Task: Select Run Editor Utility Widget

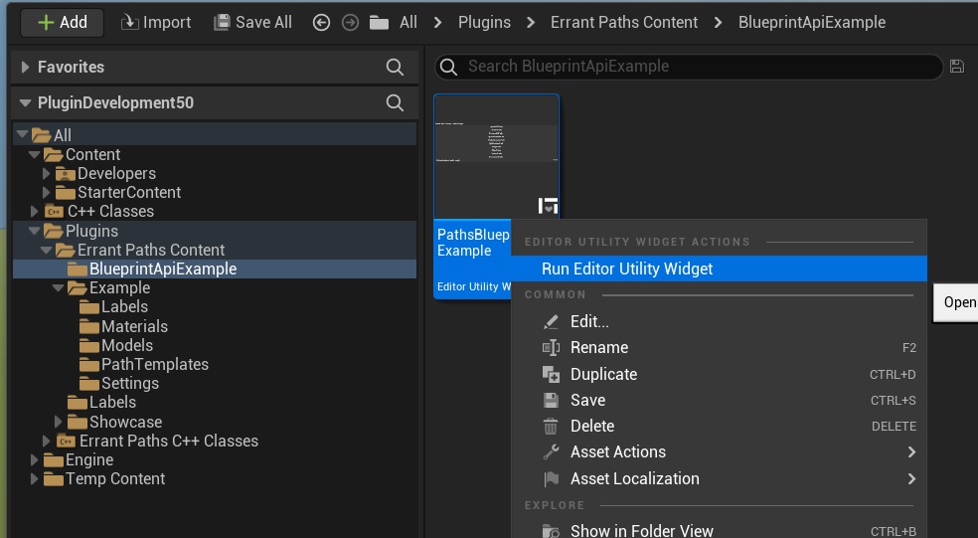Action: 626,269
